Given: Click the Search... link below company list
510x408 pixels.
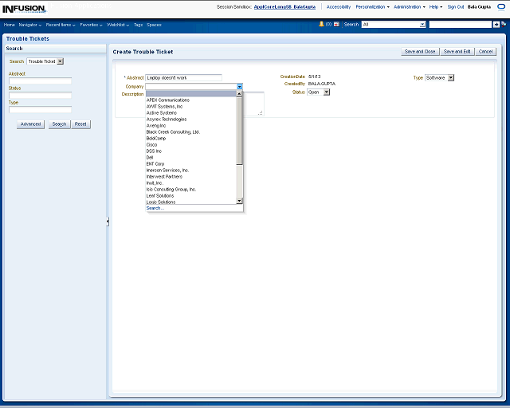Looking at the screenshot, I should [x=155, y=208].
